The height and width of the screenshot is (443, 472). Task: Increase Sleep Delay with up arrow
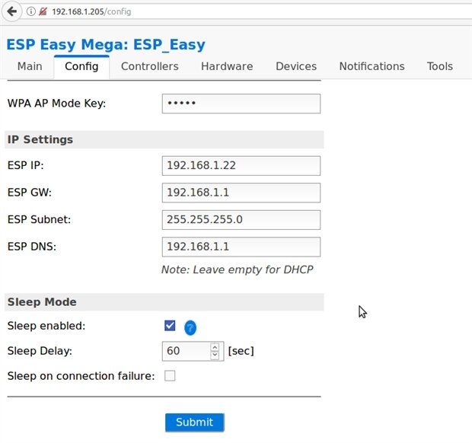click(x=215, y=346)
